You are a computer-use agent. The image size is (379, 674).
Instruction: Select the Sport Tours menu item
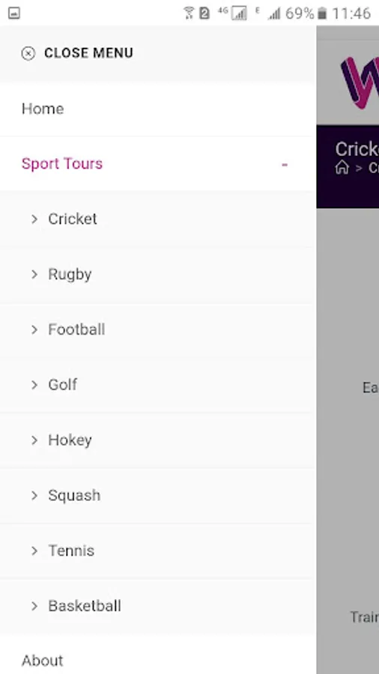[62, 164]
